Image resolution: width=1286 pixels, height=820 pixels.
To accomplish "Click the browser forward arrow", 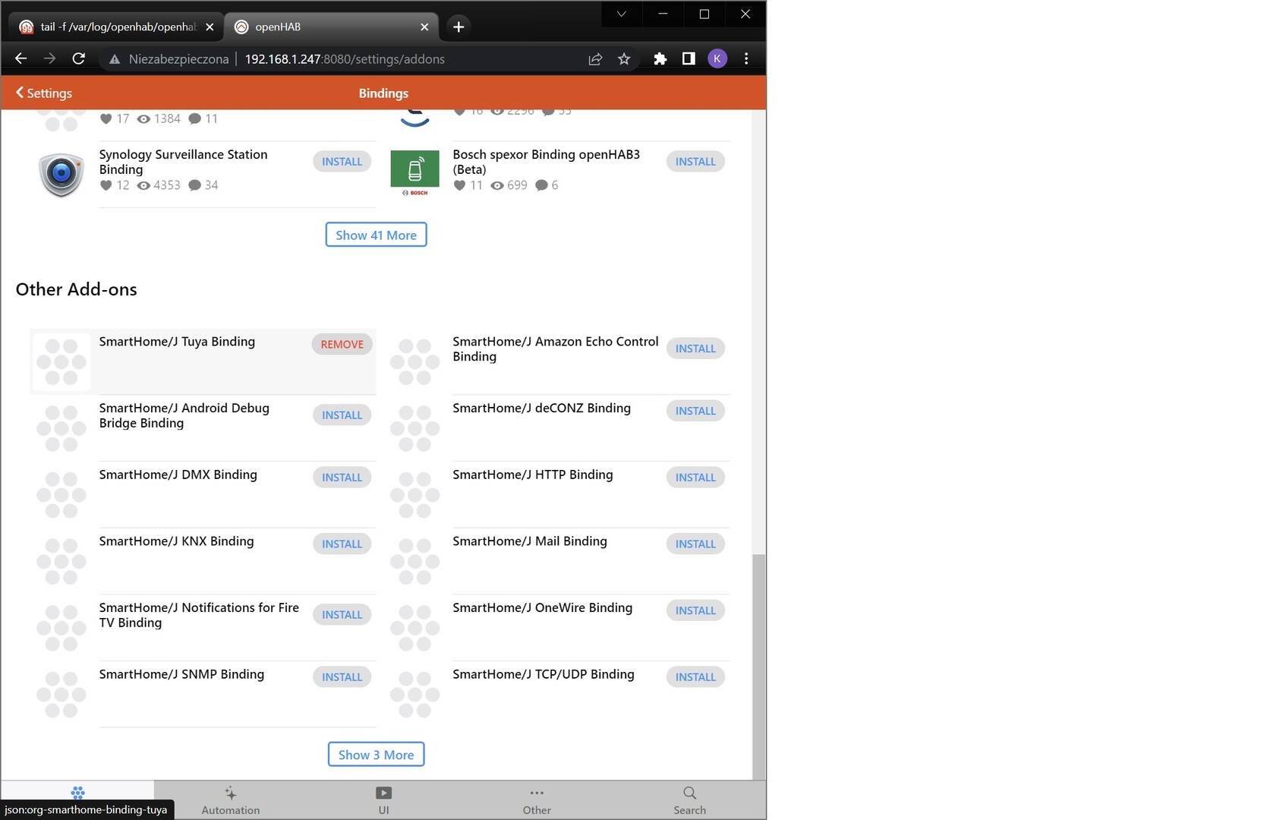I will point(49,58).
